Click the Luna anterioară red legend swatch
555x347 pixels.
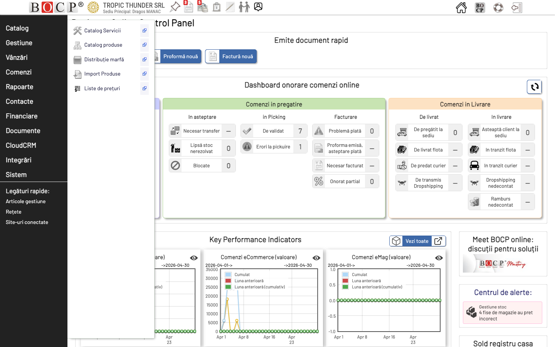tap(228, 281)
